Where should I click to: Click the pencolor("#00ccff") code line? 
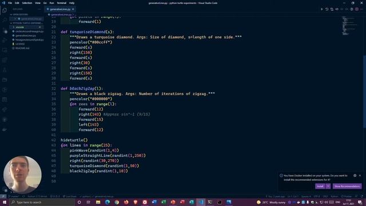[91, 42]
